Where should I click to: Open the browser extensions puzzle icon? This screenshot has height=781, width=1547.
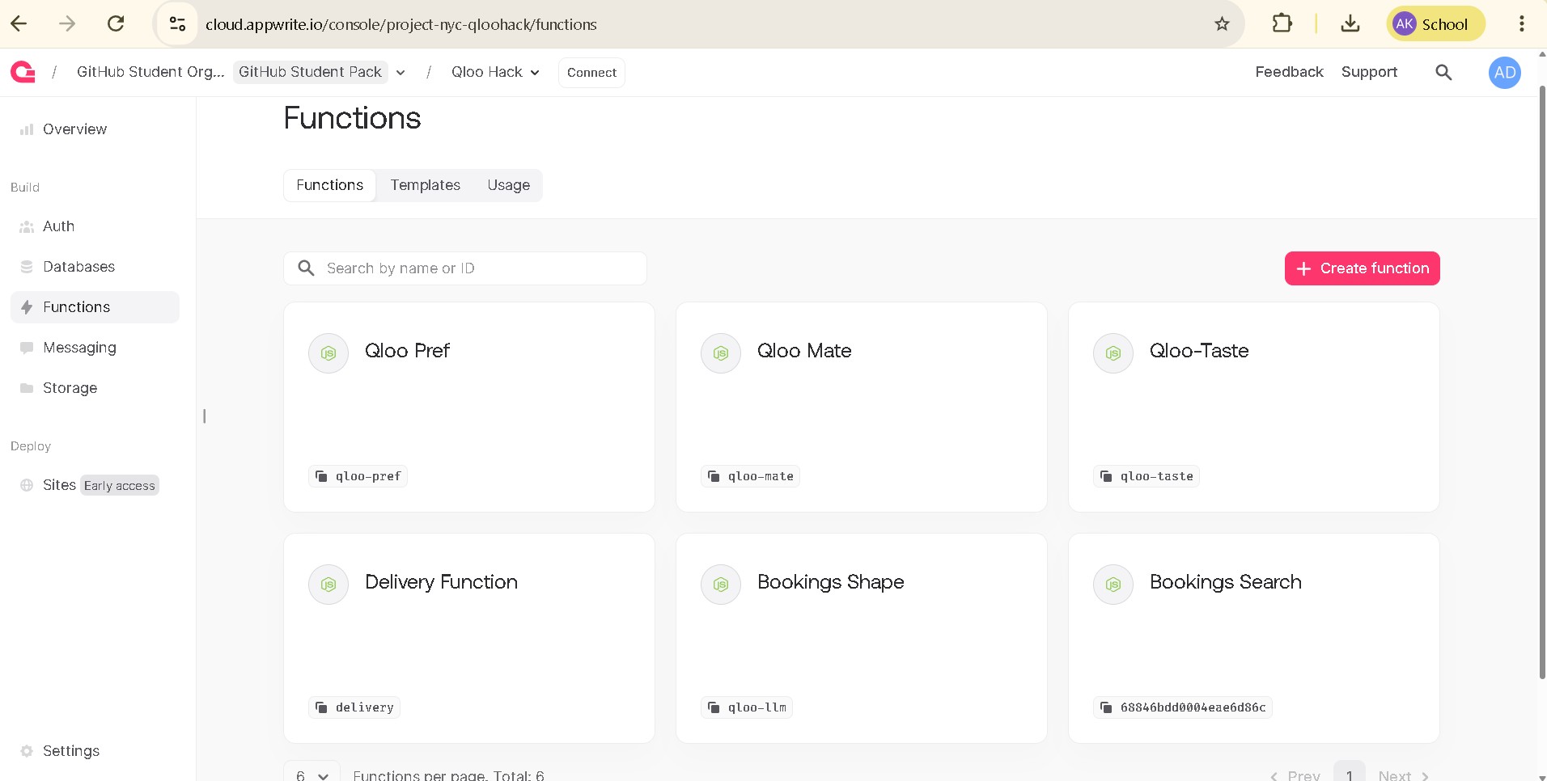click(x=1282, y=23)
